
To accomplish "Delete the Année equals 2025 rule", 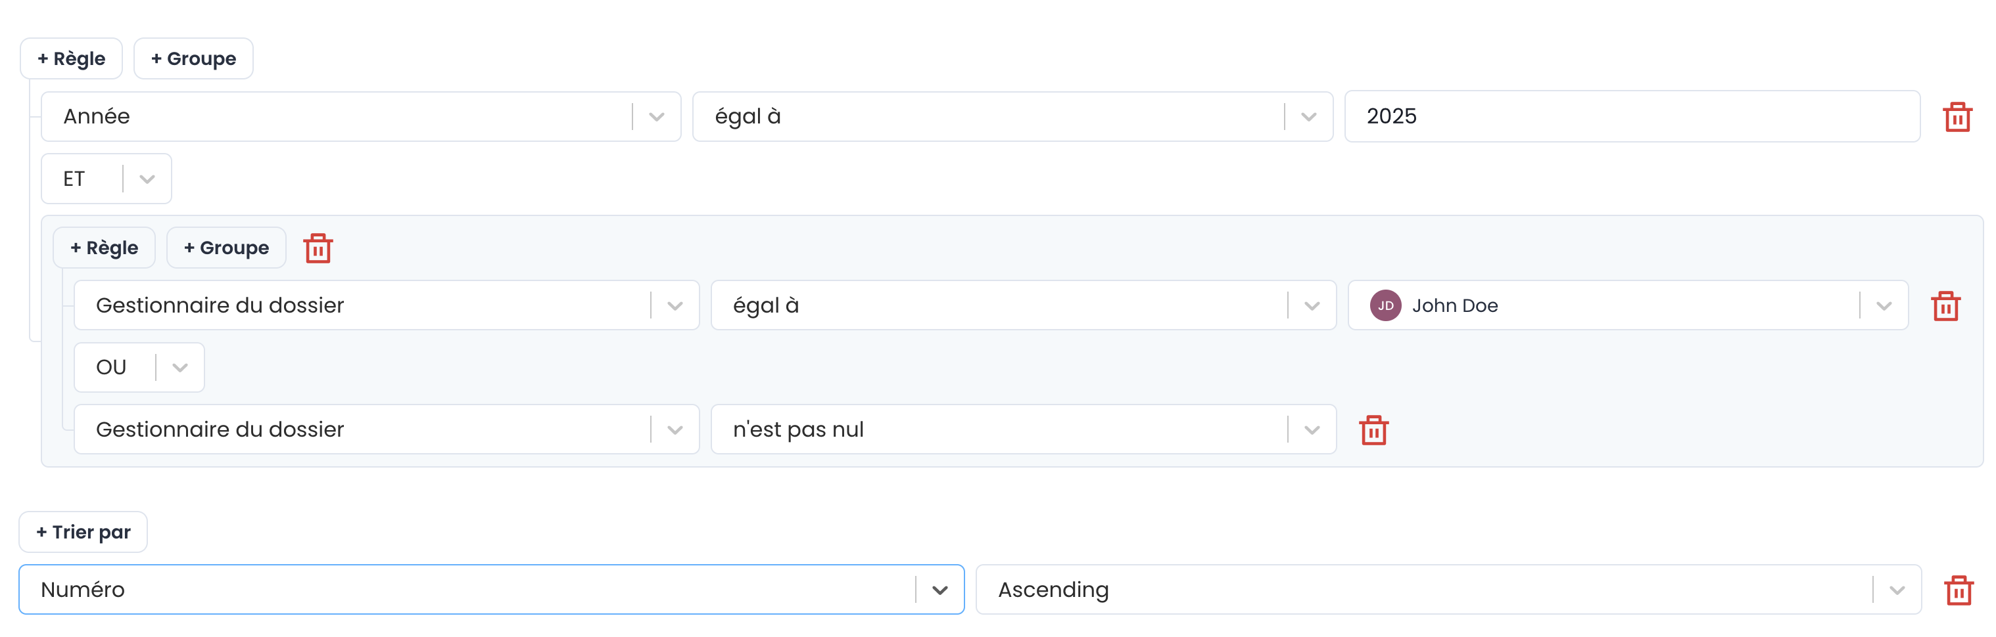I will coord(1957,117).
